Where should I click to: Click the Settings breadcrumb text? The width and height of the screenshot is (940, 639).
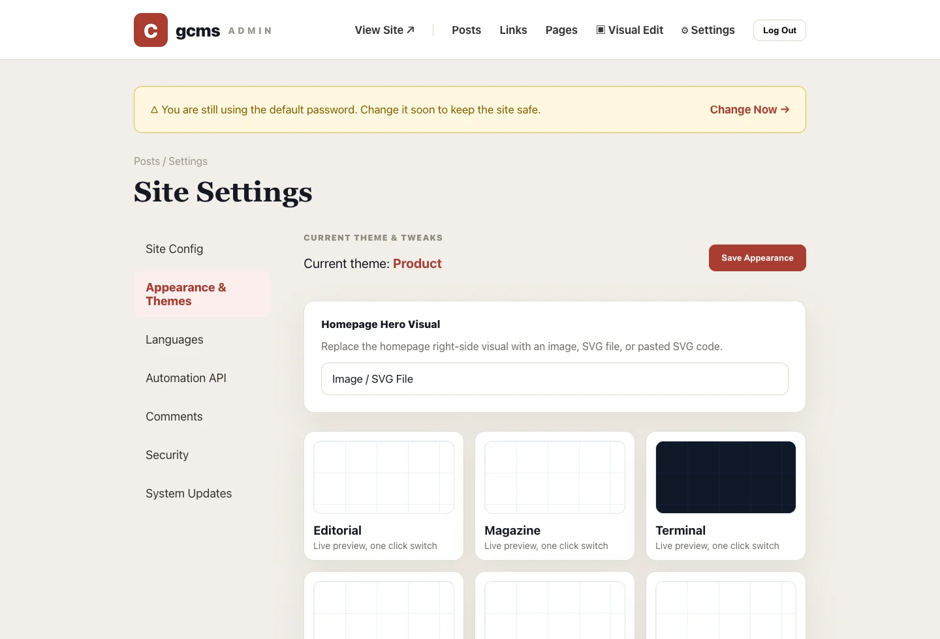188,161
